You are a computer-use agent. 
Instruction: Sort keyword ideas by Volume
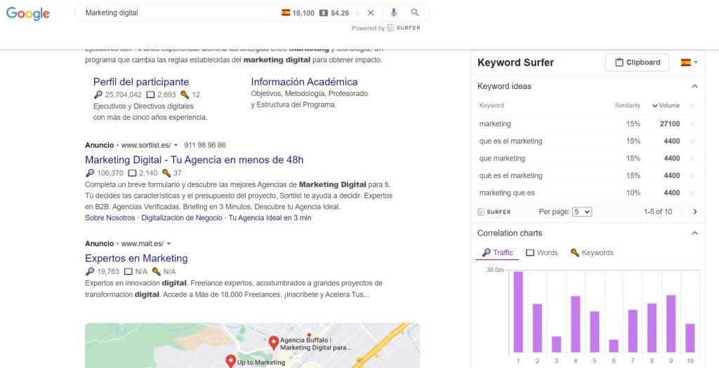coord(666,105)
